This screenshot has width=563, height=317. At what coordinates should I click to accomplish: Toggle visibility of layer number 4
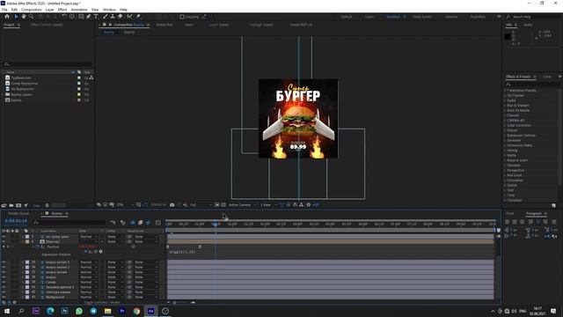pos(4,242)
